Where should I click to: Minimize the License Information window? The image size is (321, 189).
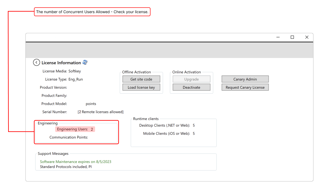(x=278, y=37)
